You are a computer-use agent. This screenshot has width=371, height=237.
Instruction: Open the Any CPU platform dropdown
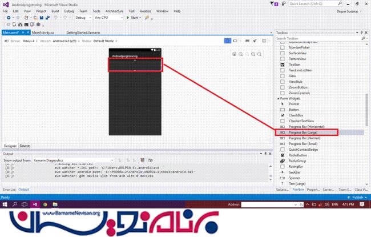[x=108, y=18]
